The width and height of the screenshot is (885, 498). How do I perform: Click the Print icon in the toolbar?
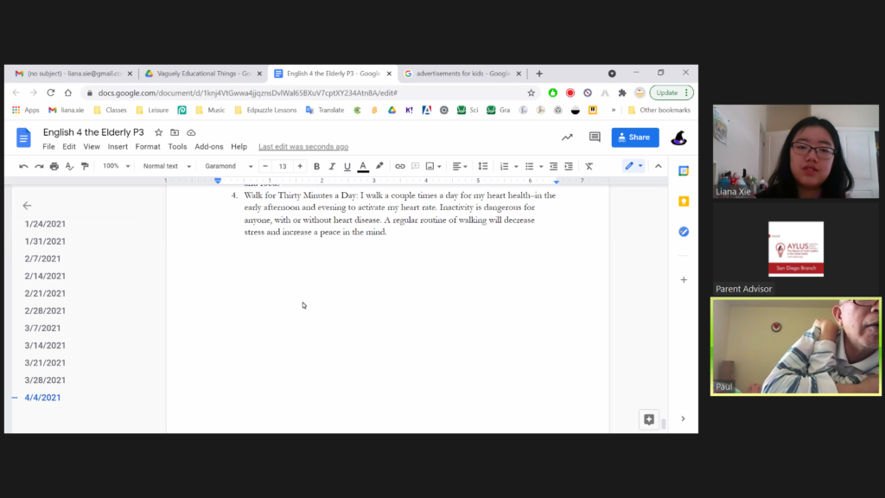tap(54, 167)
